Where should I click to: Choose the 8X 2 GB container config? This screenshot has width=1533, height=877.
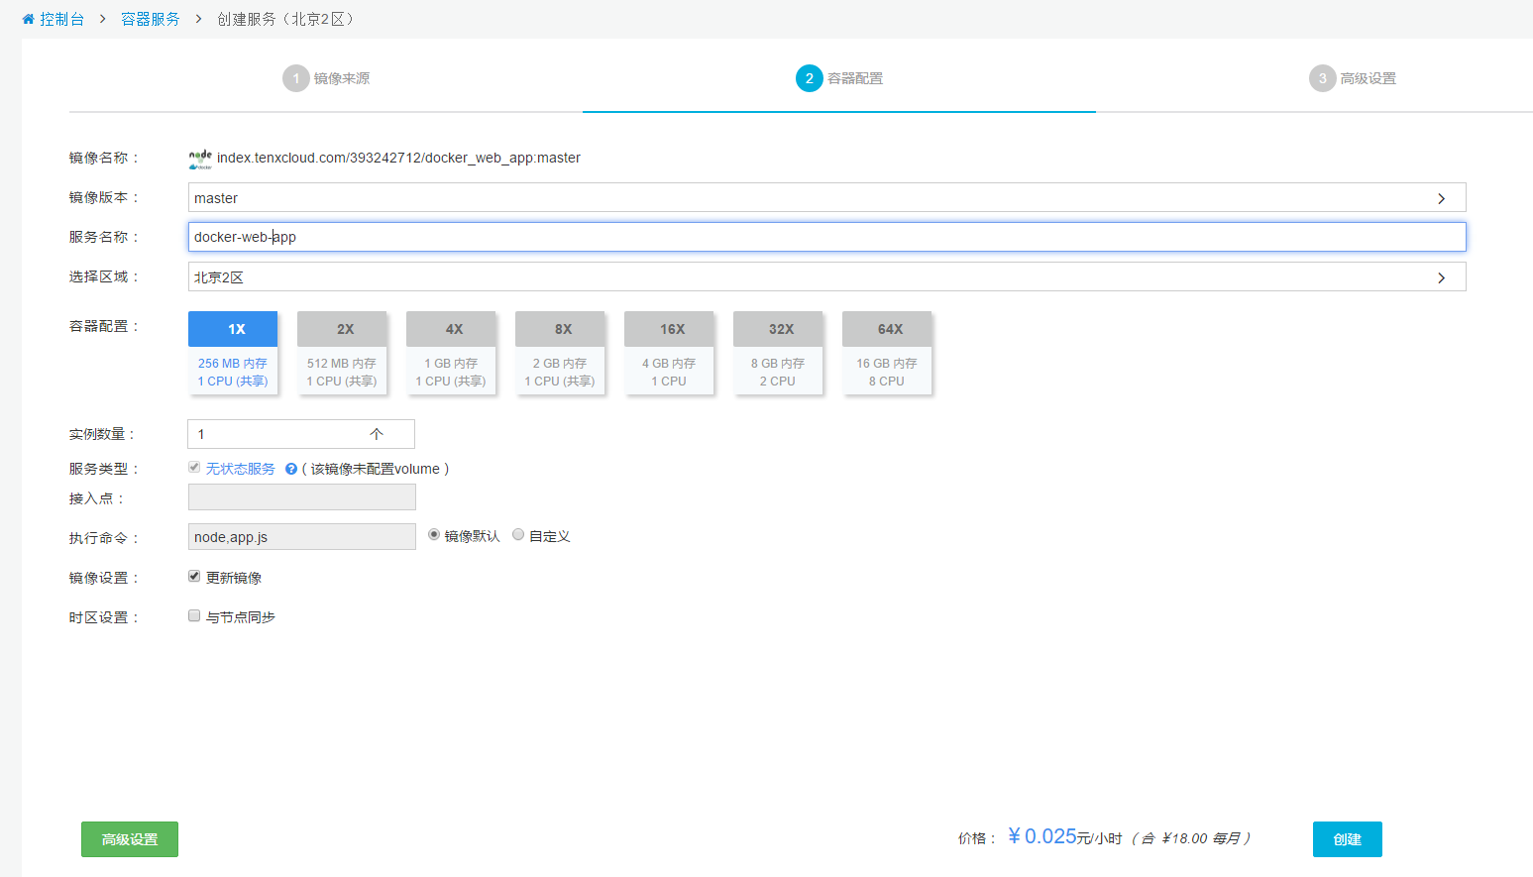point(560,353)
